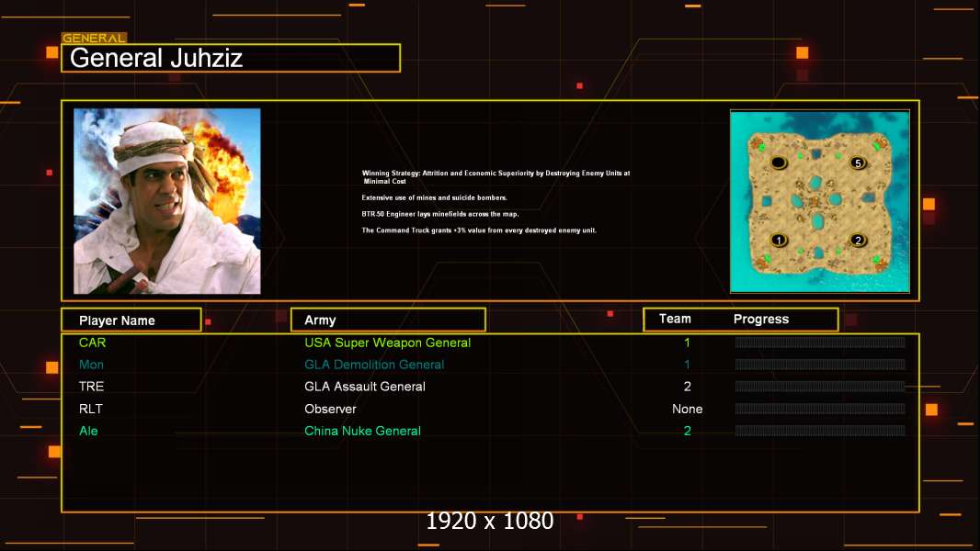This screenshot has height=551, width=980.
Task: Click the Team column header
Action: [675, 319]
